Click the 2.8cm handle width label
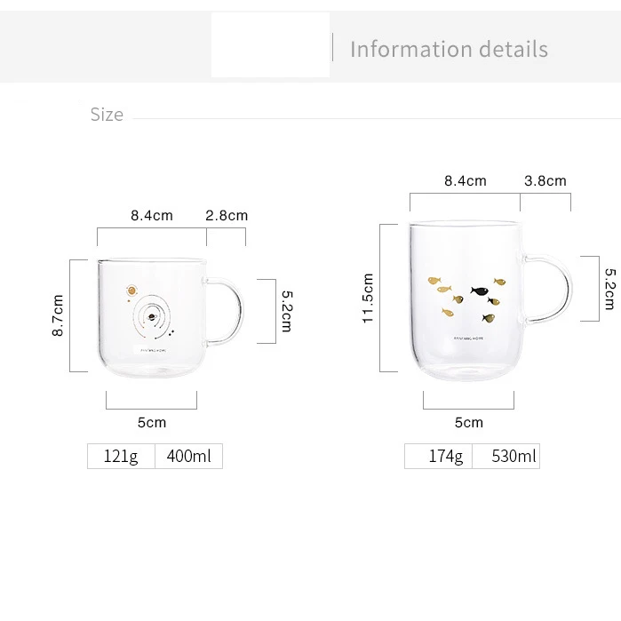 point(227,215)
